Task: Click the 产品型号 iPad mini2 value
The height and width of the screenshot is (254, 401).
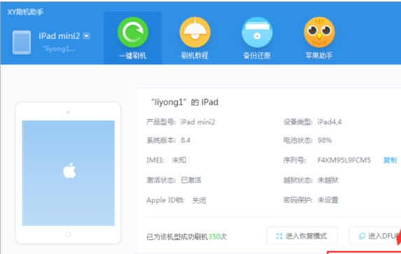Action: point(197,122)
